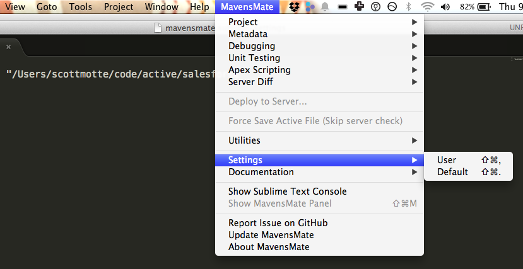The height and width of the screenshot is (269, 523).
Task: Click Force Save Active File entry
Action: tap(319, 121)
